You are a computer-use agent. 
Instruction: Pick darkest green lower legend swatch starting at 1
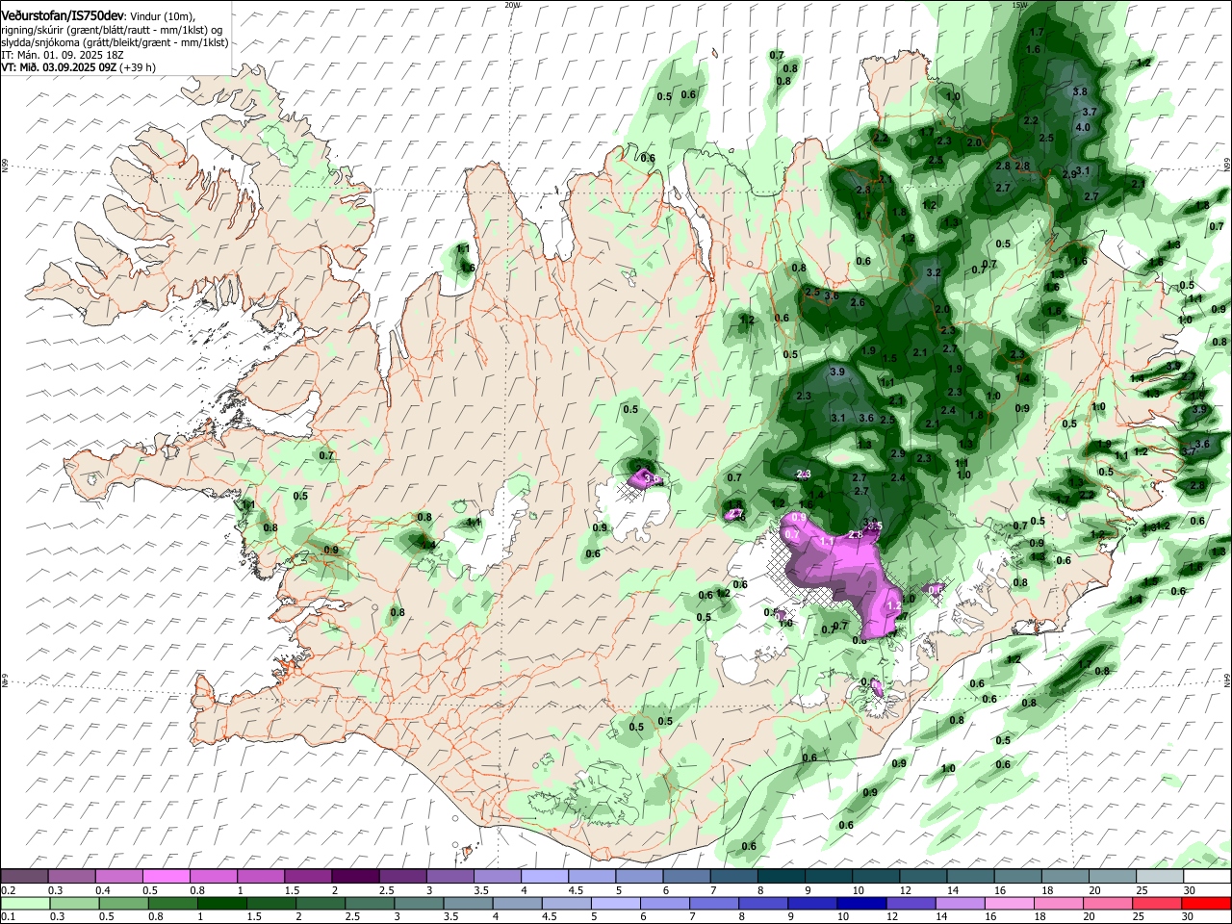pyautogui.click(x=221, y=903)
